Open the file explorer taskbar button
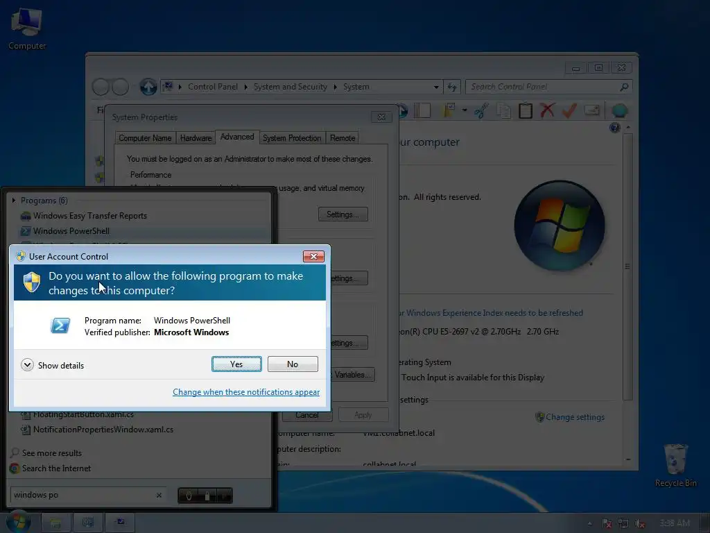Image resolution: width=710 pixels, height=533 pixels. 55,523
